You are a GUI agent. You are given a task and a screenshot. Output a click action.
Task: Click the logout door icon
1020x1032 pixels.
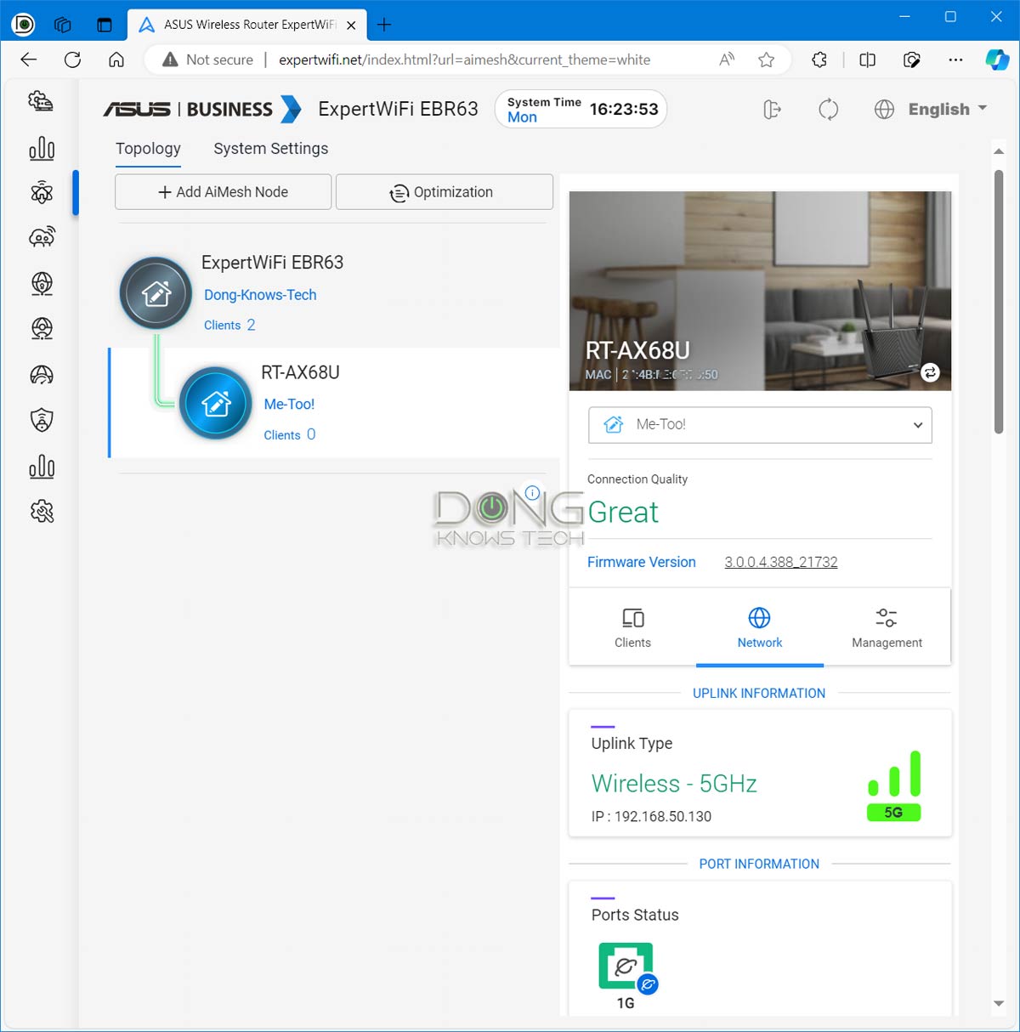pos(772,109)
